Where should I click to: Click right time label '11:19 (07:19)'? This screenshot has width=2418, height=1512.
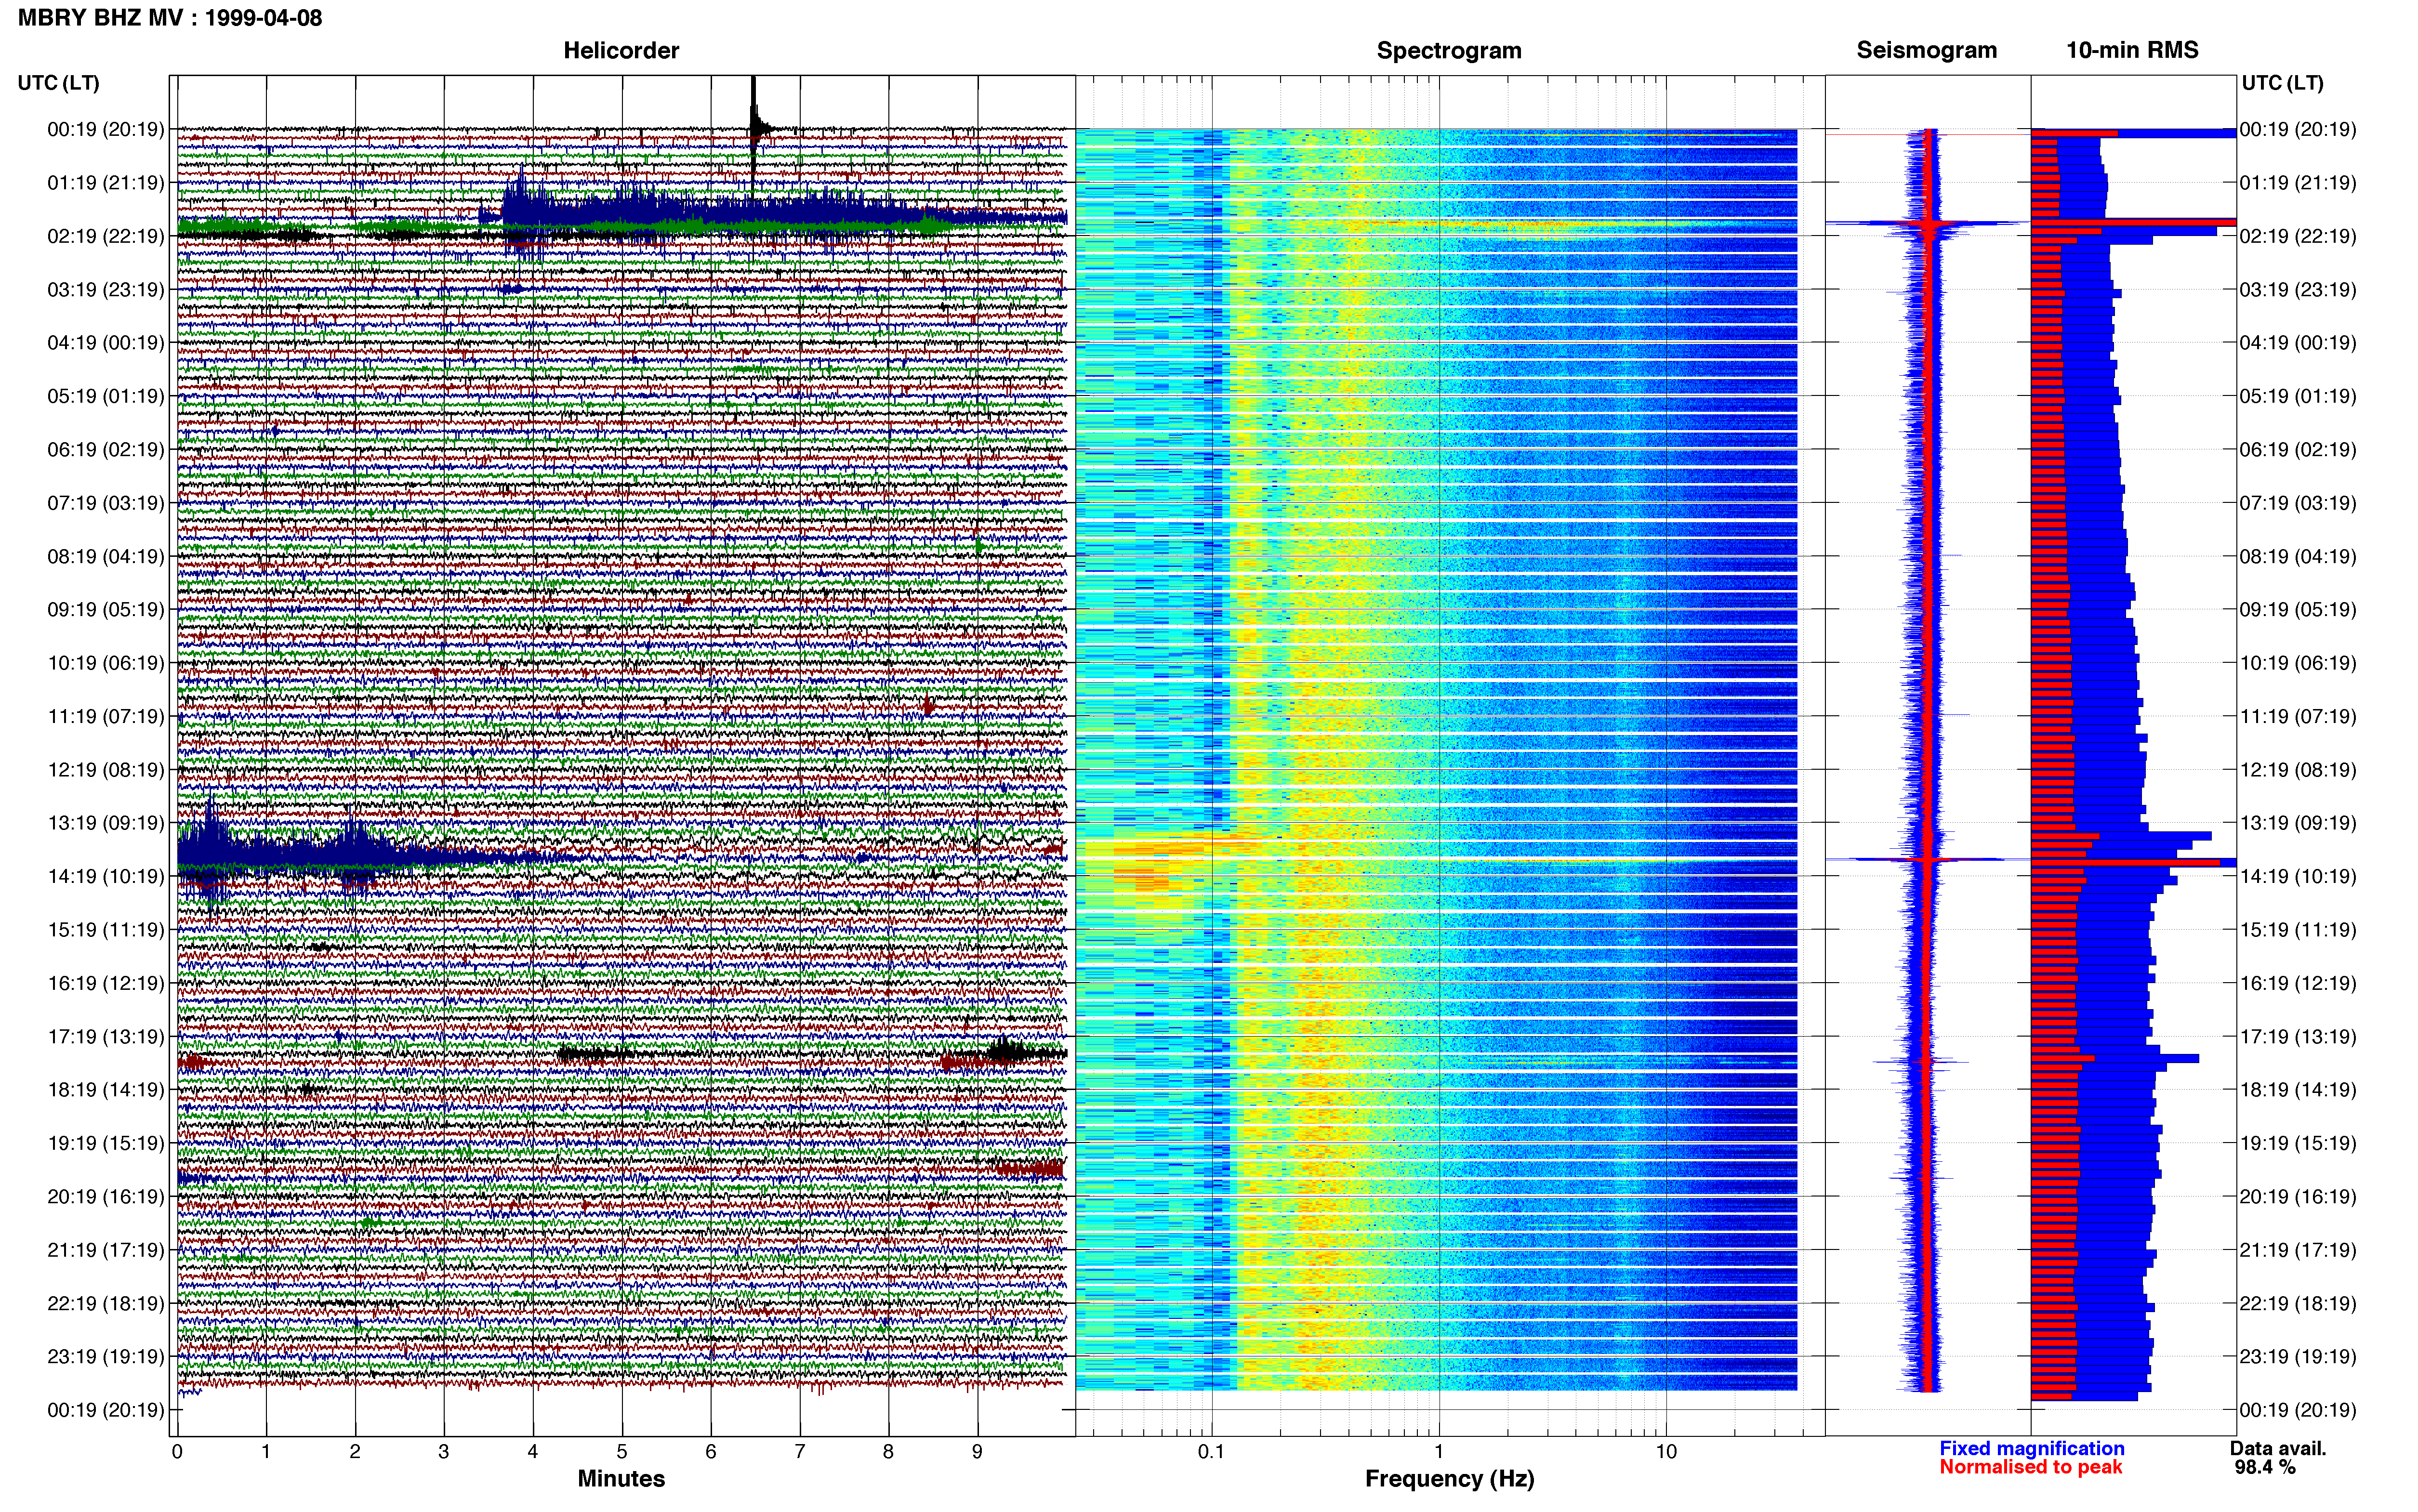[2298, 716]
